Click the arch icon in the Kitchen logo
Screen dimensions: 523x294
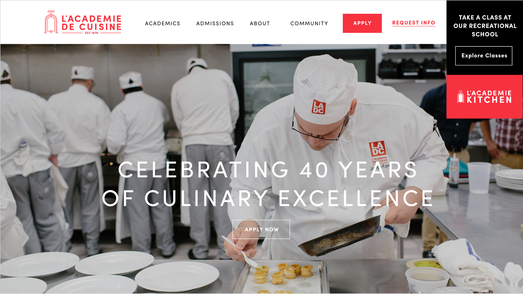click(461, 97)
